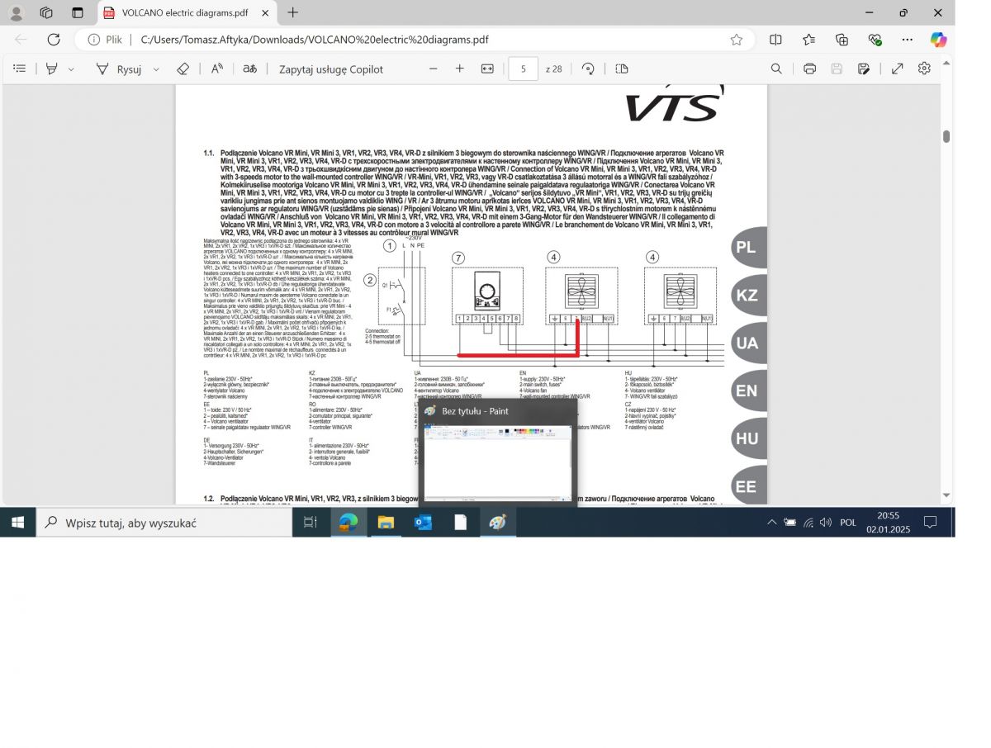Zoom in the PDF
The image size is (991, 748).
[460, 69]
